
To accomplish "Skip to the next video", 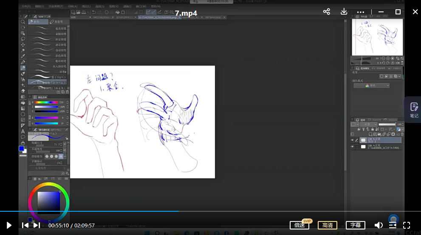I will point(37,225).
